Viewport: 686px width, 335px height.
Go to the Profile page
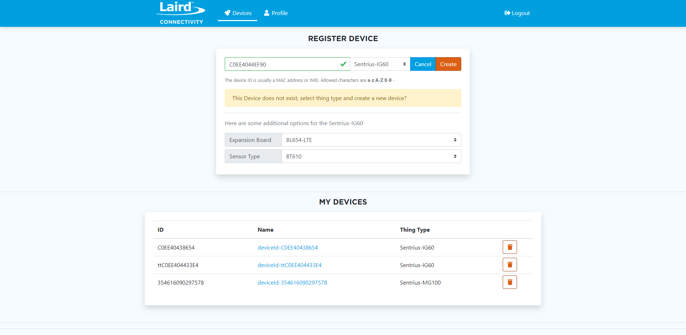[276, 13]
